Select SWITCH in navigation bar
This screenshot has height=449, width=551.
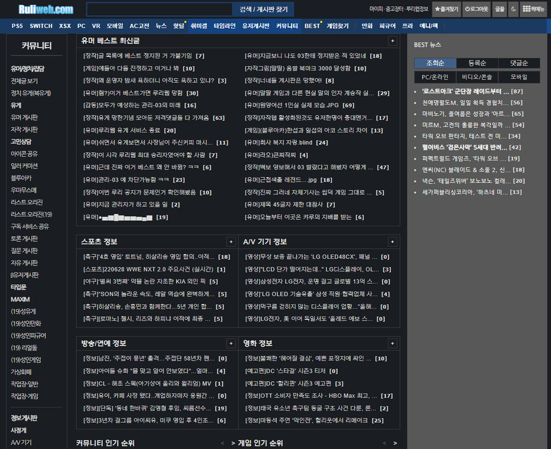pos(41,26)
